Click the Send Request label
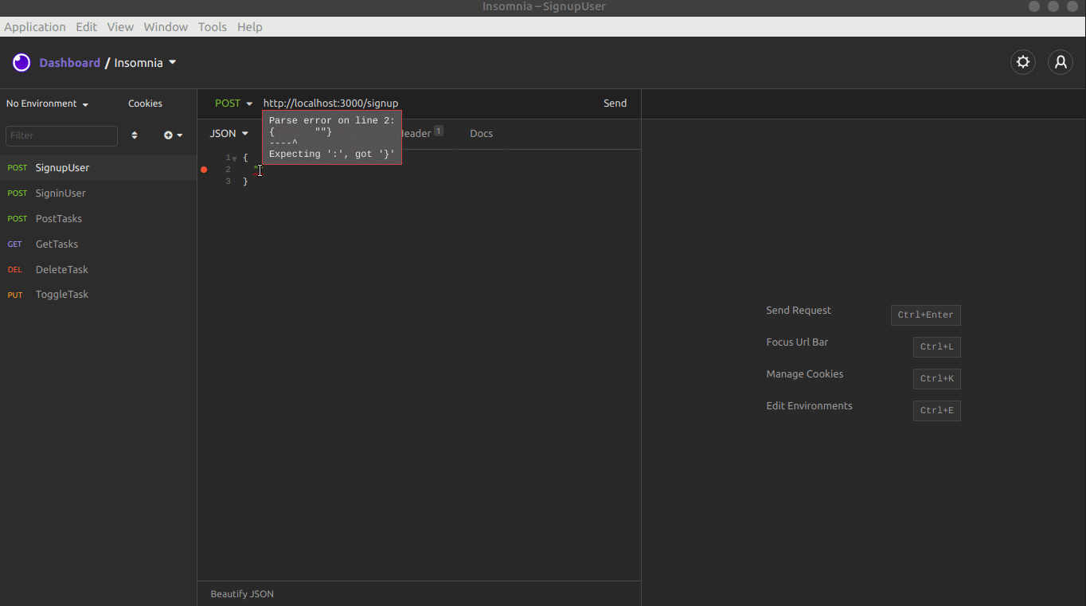The height and width of the screenshot is (606, 1086). [x=799, y=311]
